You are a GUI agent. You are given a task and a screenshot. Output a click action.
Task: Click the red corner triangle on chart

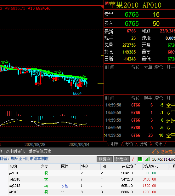pyautogui.click(x=102, y=7)
